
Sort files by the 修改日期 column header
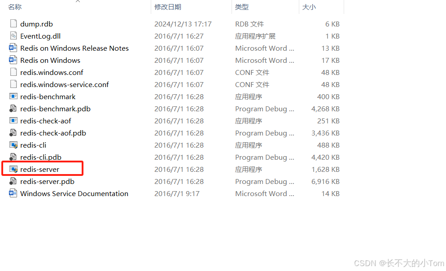[168, 7]
